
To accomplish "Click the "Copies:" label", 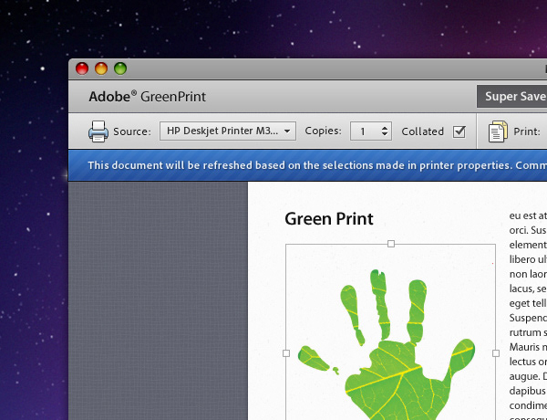I will [323, 131].
